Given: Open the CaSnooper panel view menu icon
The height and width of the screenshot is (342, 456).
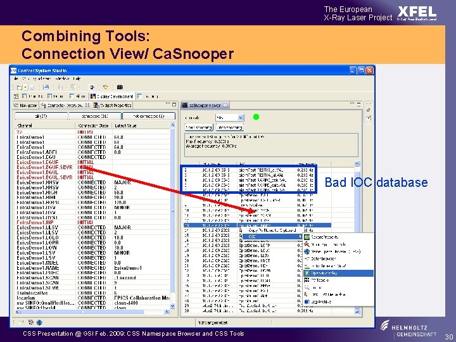Looking at the screenshot, I should pos(359,104).
